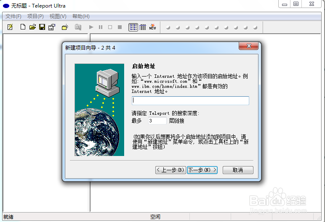Click the grayed-out find/explore icon
This screenshot has height=222, width=325.
(78, 27)
